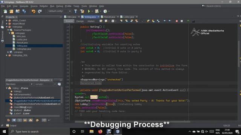Toggle Show Fields filter in Navigator

click(x=14, y=120)
